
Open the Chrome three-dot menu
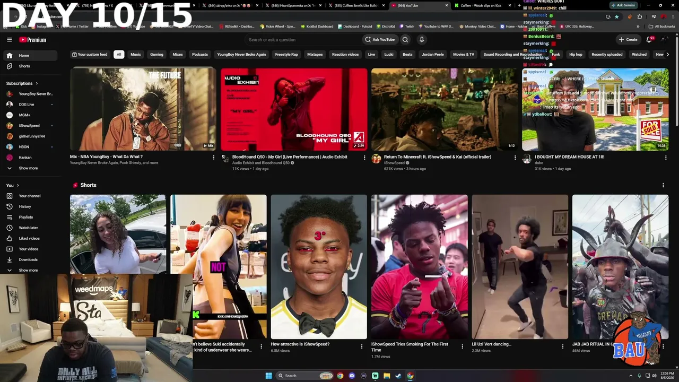(673, 16)
